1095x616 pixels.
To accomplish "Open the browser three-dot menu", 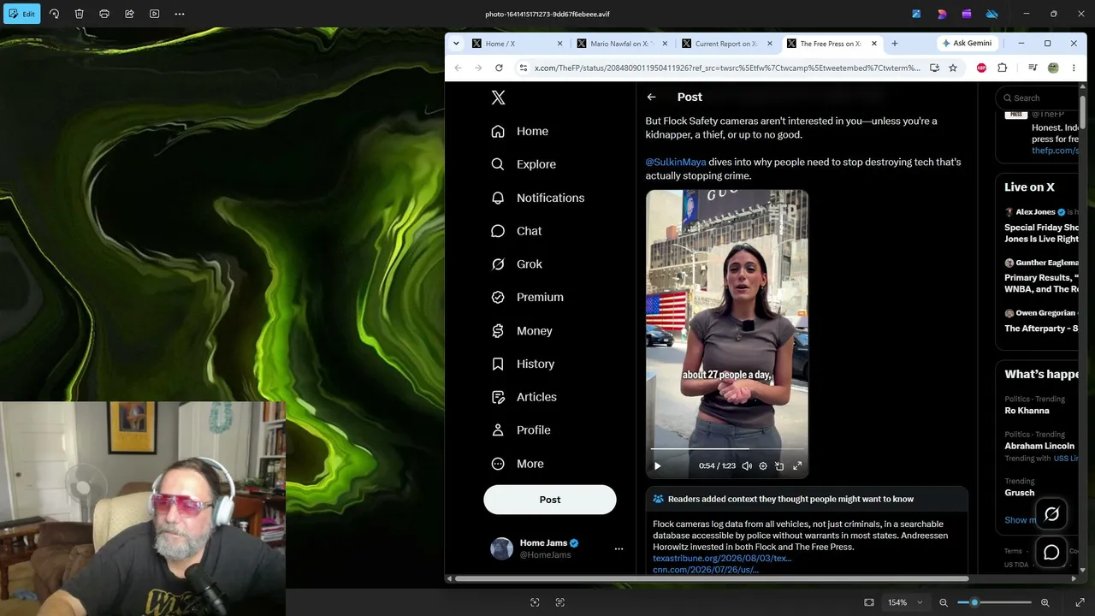I will [x=1074, y=68].
